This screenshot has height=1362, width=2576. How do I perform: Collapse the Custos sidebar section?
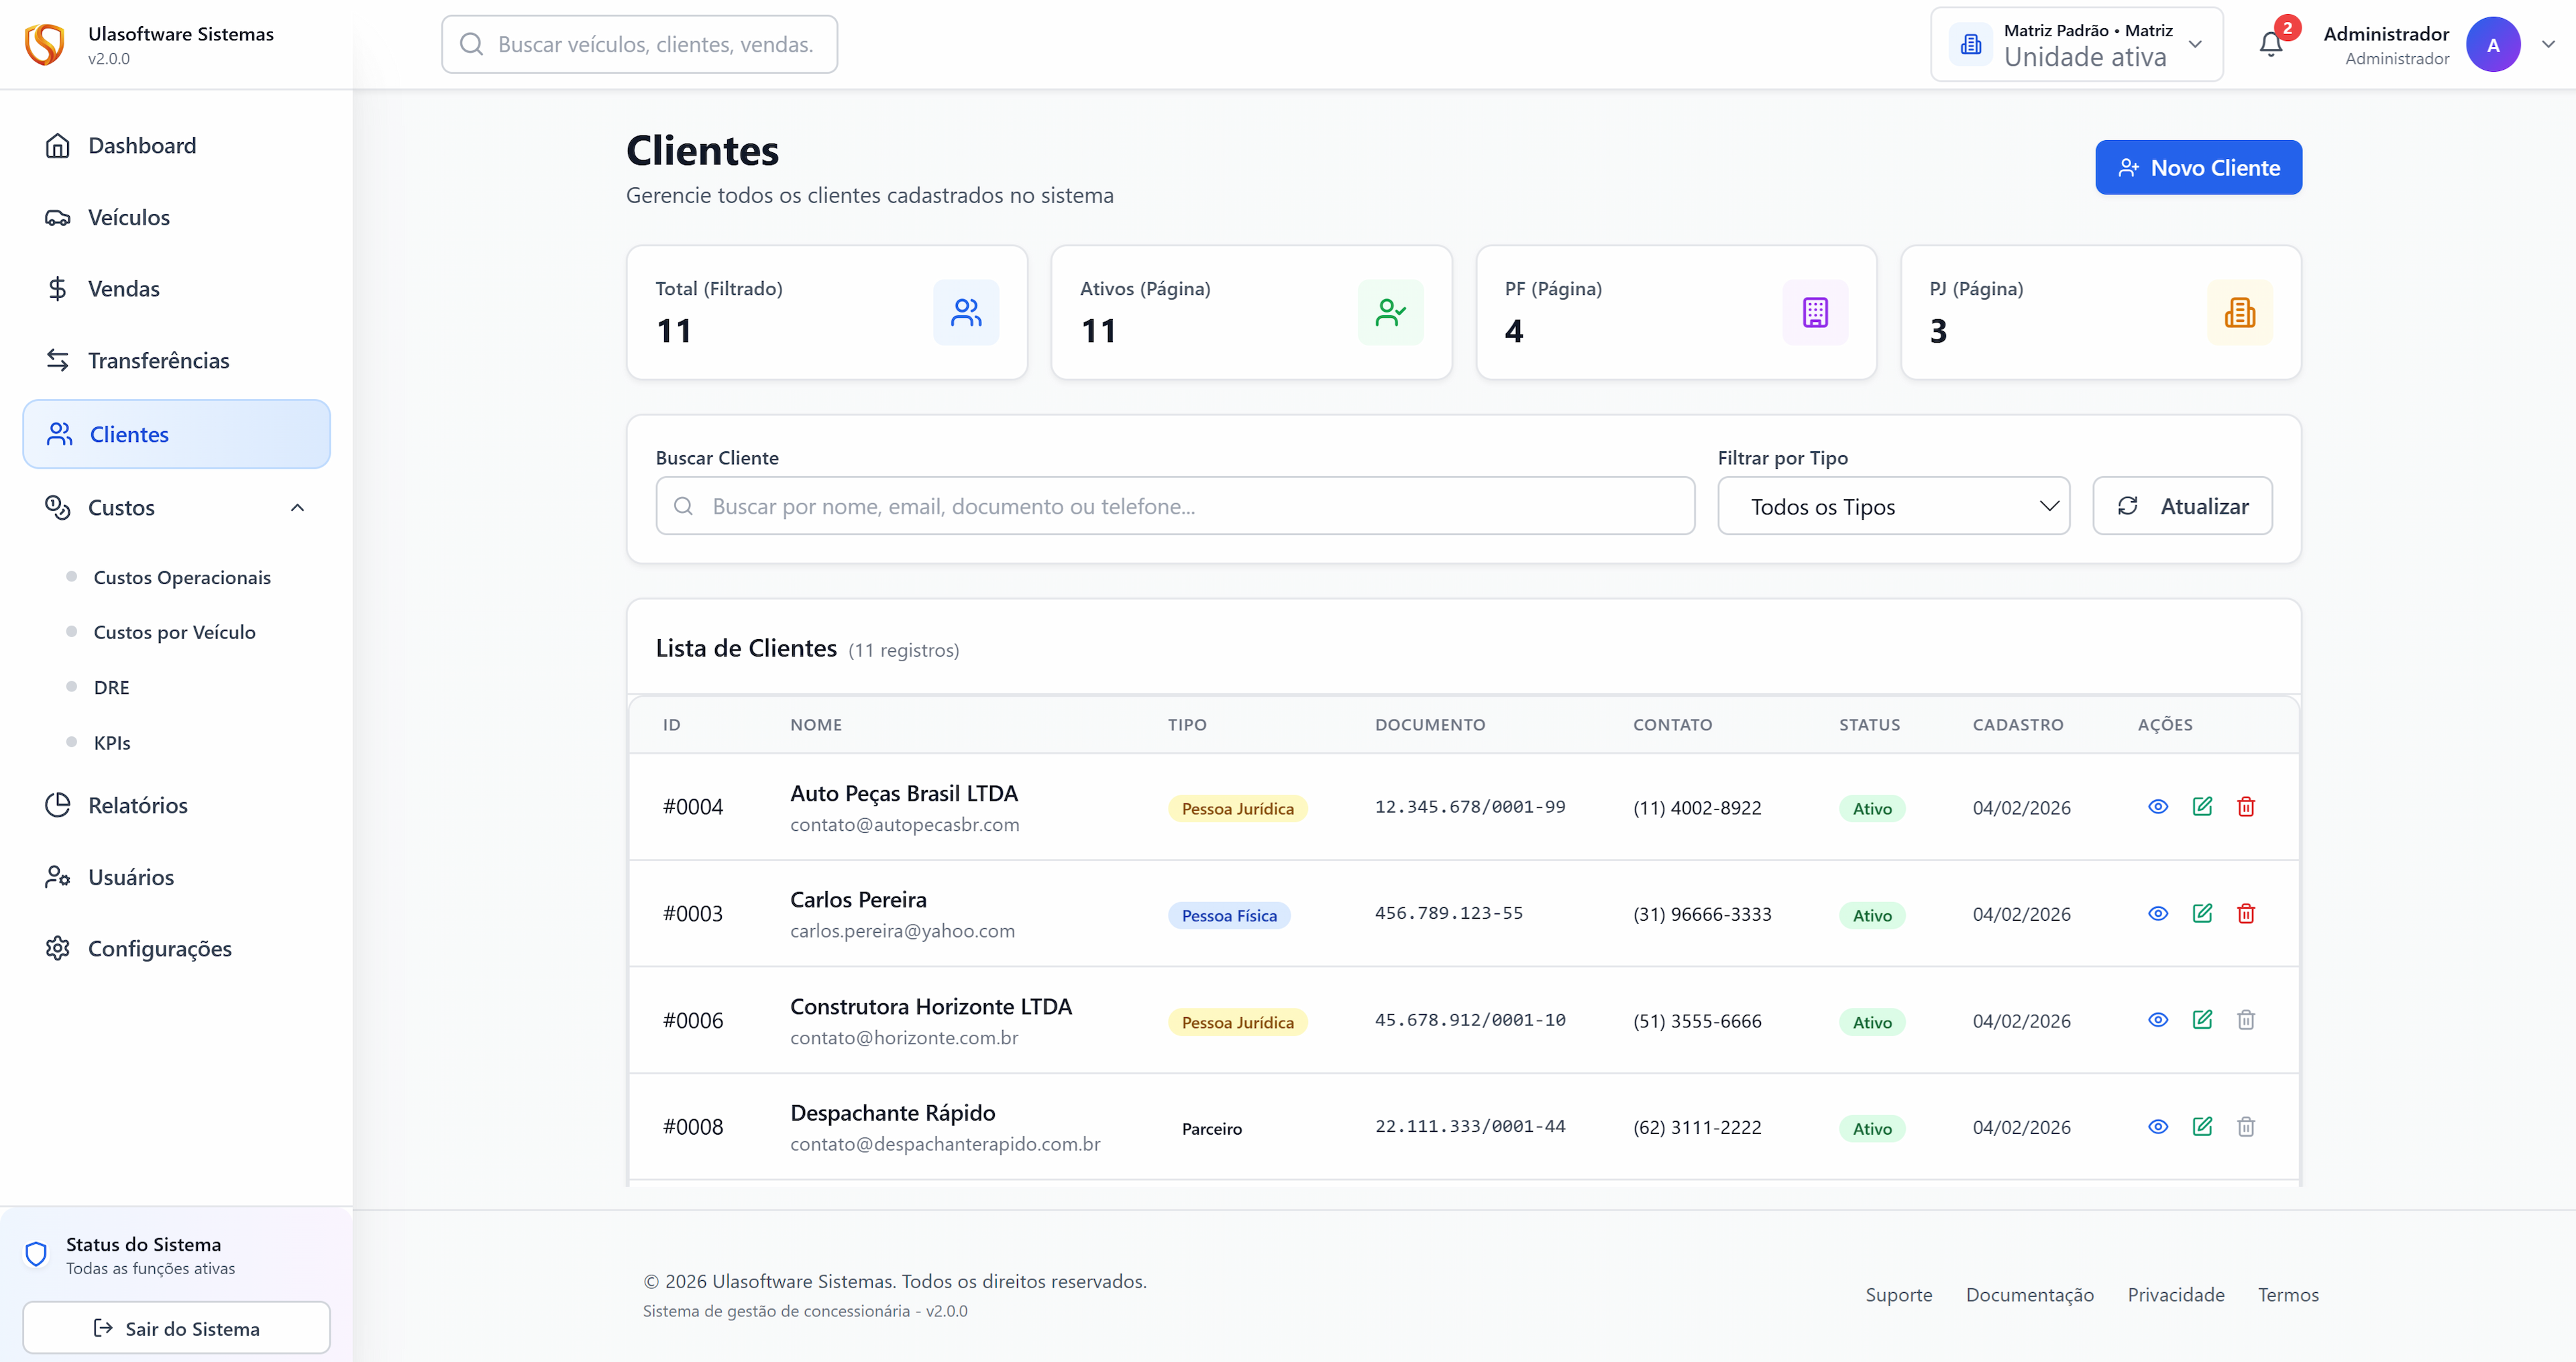[297, 507]
